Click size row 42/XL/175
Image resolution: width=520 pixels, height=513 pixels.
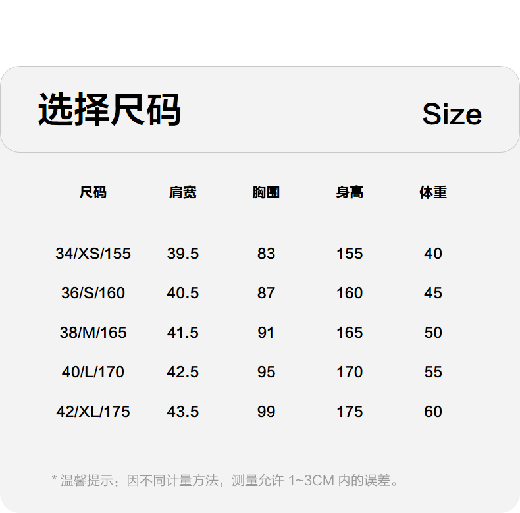coord(93,412)
